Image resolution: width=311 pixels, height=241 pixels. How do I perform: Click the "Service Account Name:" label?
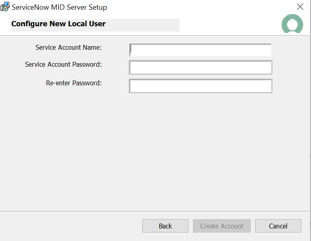68,48
